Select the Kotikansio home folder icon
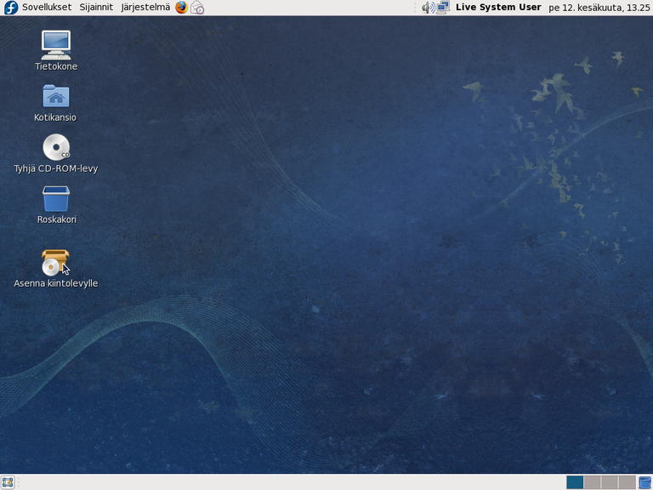 pos(56,96)
